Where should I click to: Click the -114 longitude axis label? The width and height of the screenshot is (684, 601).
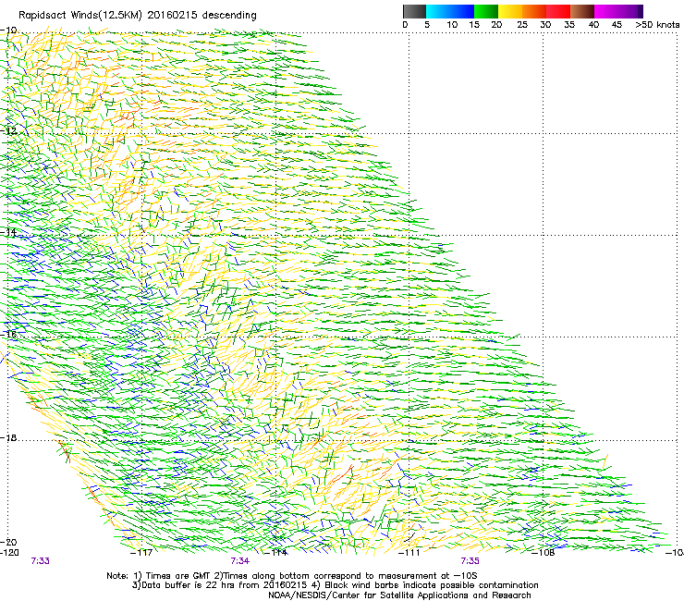pyautogui.click(x=276, y=553)
